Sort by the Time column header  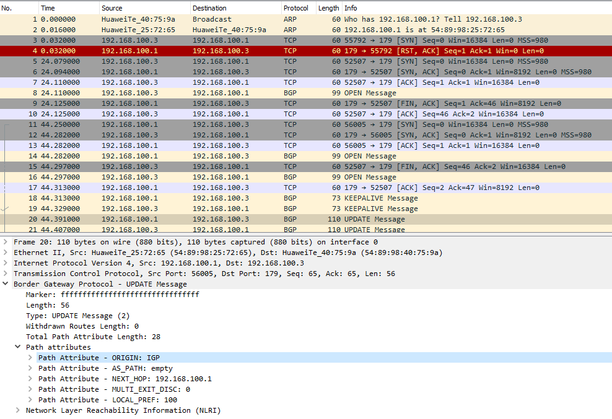69,8
